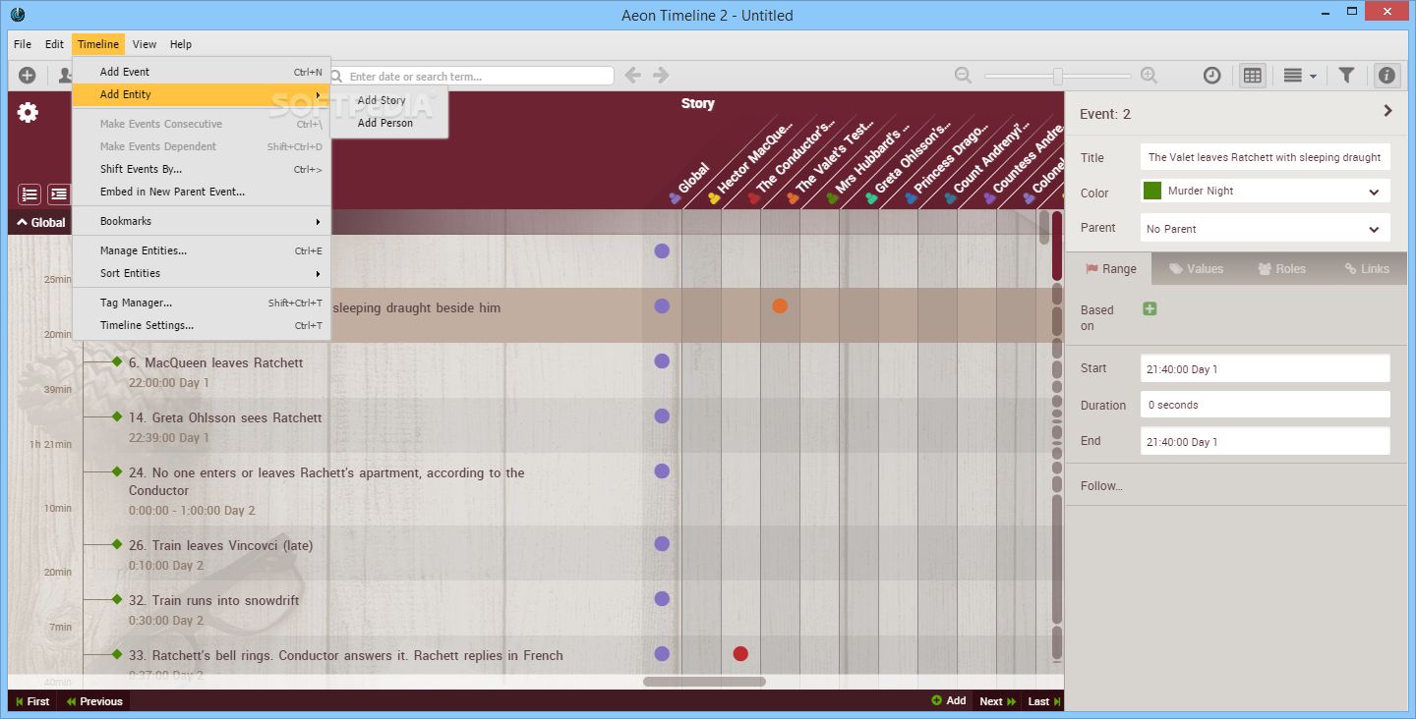
Task: Click The Conductor's column header icon
Action: tap(753, 198)
